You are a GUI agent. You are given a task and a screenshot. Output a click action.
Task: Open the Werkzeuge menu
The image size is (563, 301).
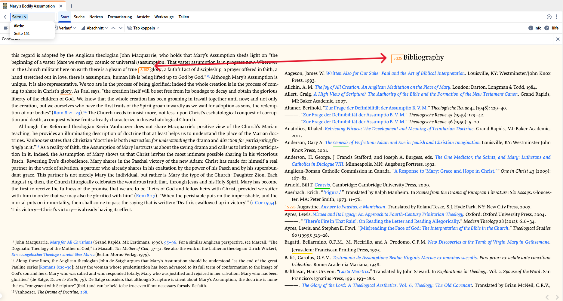click(164, 17)
